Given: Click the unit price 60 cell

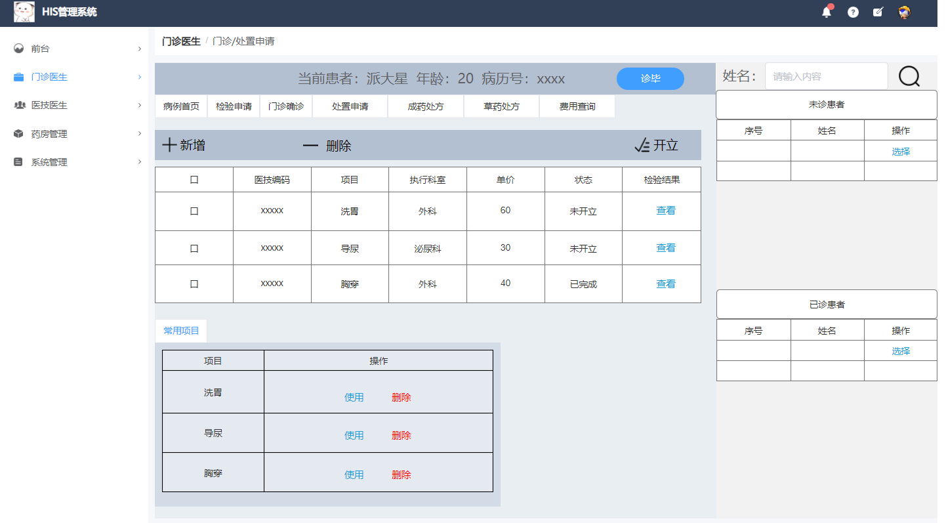Looking at the screenshot, I should (x=505, y=211).
